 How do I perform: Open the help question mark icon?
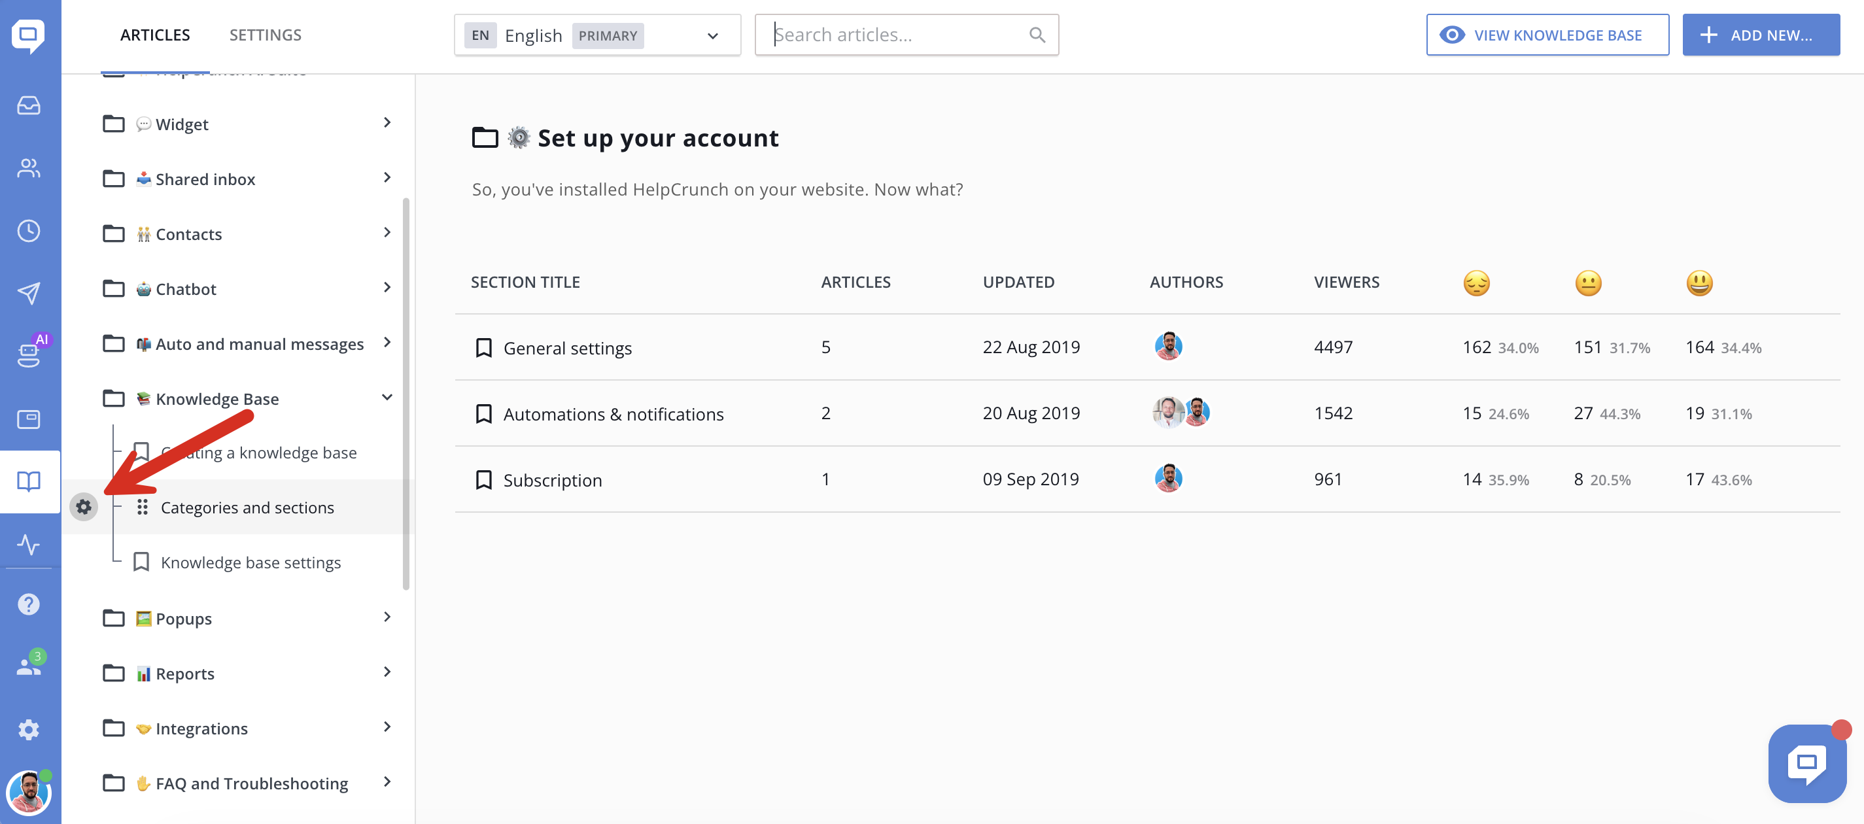tap(29, 604)
